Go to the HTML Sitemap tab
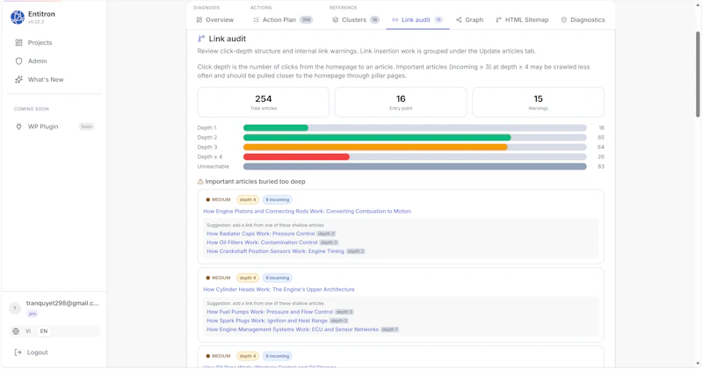This screenshot has height=369, width=703. click(522, 19)
